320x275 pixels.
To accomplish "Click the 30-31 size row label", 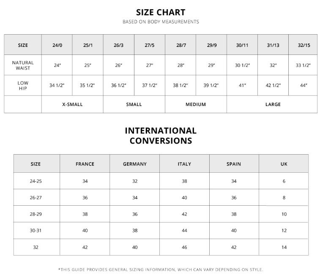I will (x=36, y=231).
